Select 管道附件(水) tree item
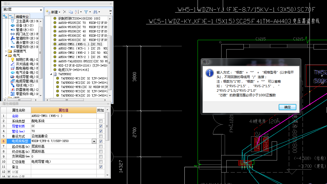327x184 pixels. [25, 38]
